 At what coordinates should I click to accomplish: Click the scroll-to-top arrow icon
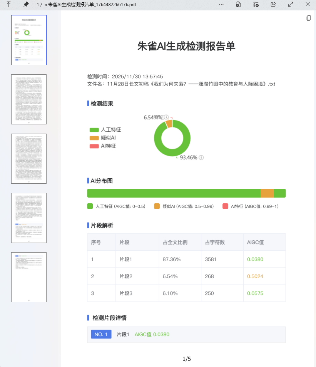click(8, 5)
